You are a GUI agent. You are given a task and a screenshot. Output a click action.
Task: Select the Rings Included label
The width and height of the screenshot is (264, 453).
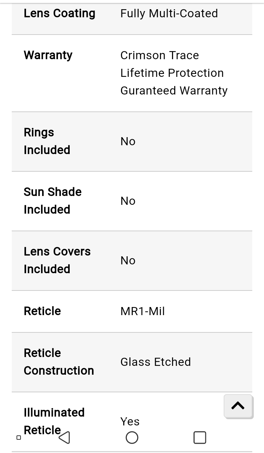pos(47,141)
